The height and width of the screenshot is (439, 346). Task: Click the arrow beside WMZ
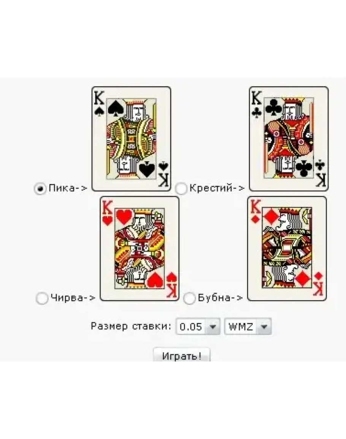click(x=264, y=326)
